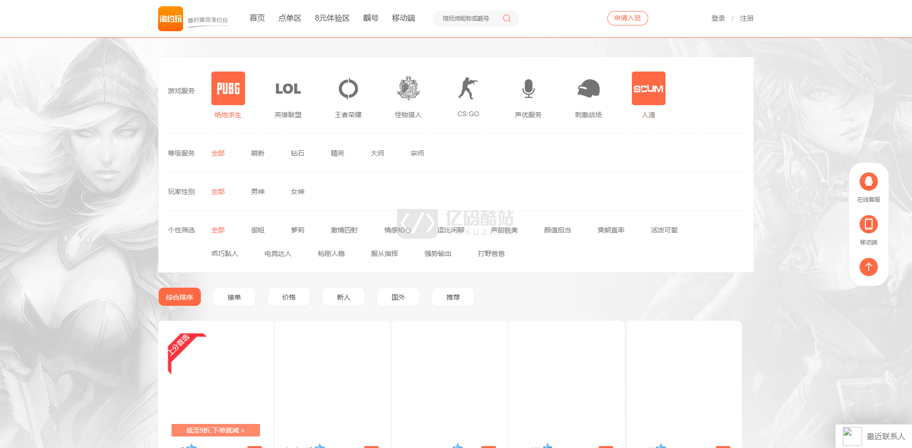Select the SCUM 人渣 game icon
Screen dimensions: 912x448
649,88
